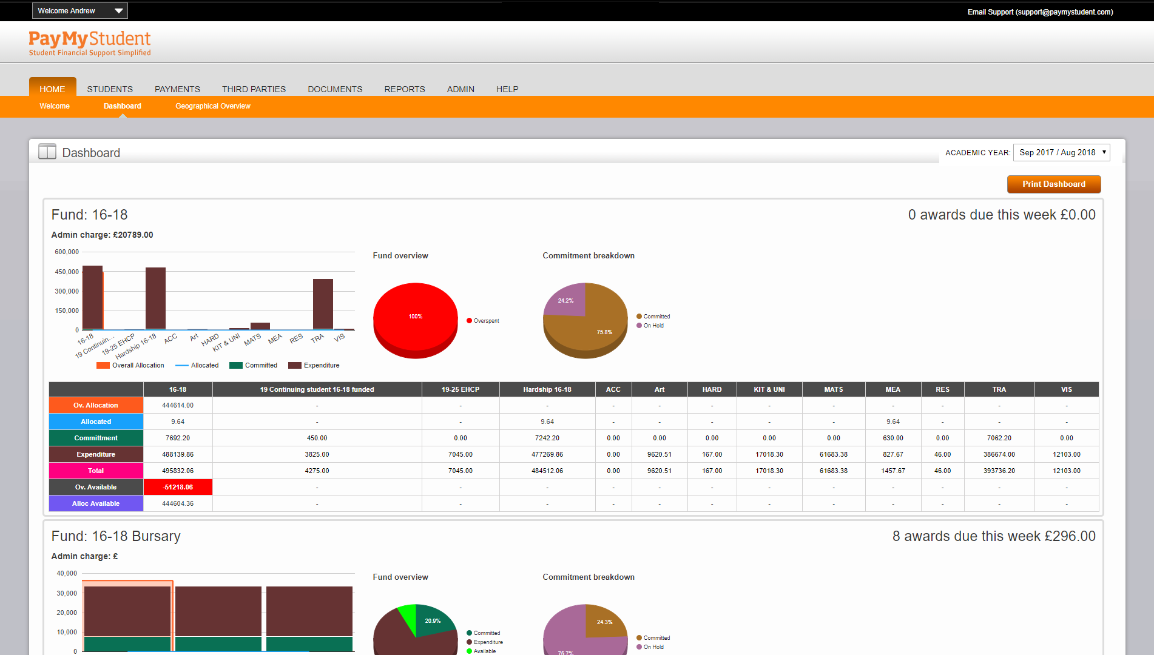Click the Email Support link
Screen dimensions: 1154x655
click(x=1040, y=12)
